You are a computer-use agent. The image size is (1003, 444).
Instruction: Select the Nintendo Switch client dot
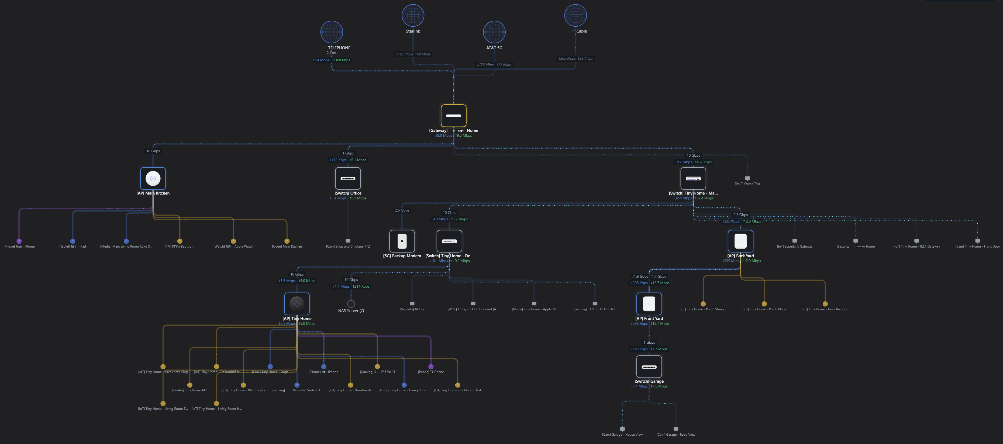[297, 385]
